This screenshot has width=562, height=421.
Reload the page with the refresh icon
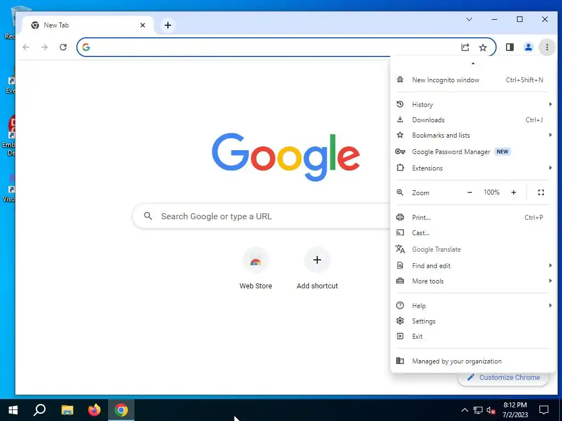click(x=63, y=47)
